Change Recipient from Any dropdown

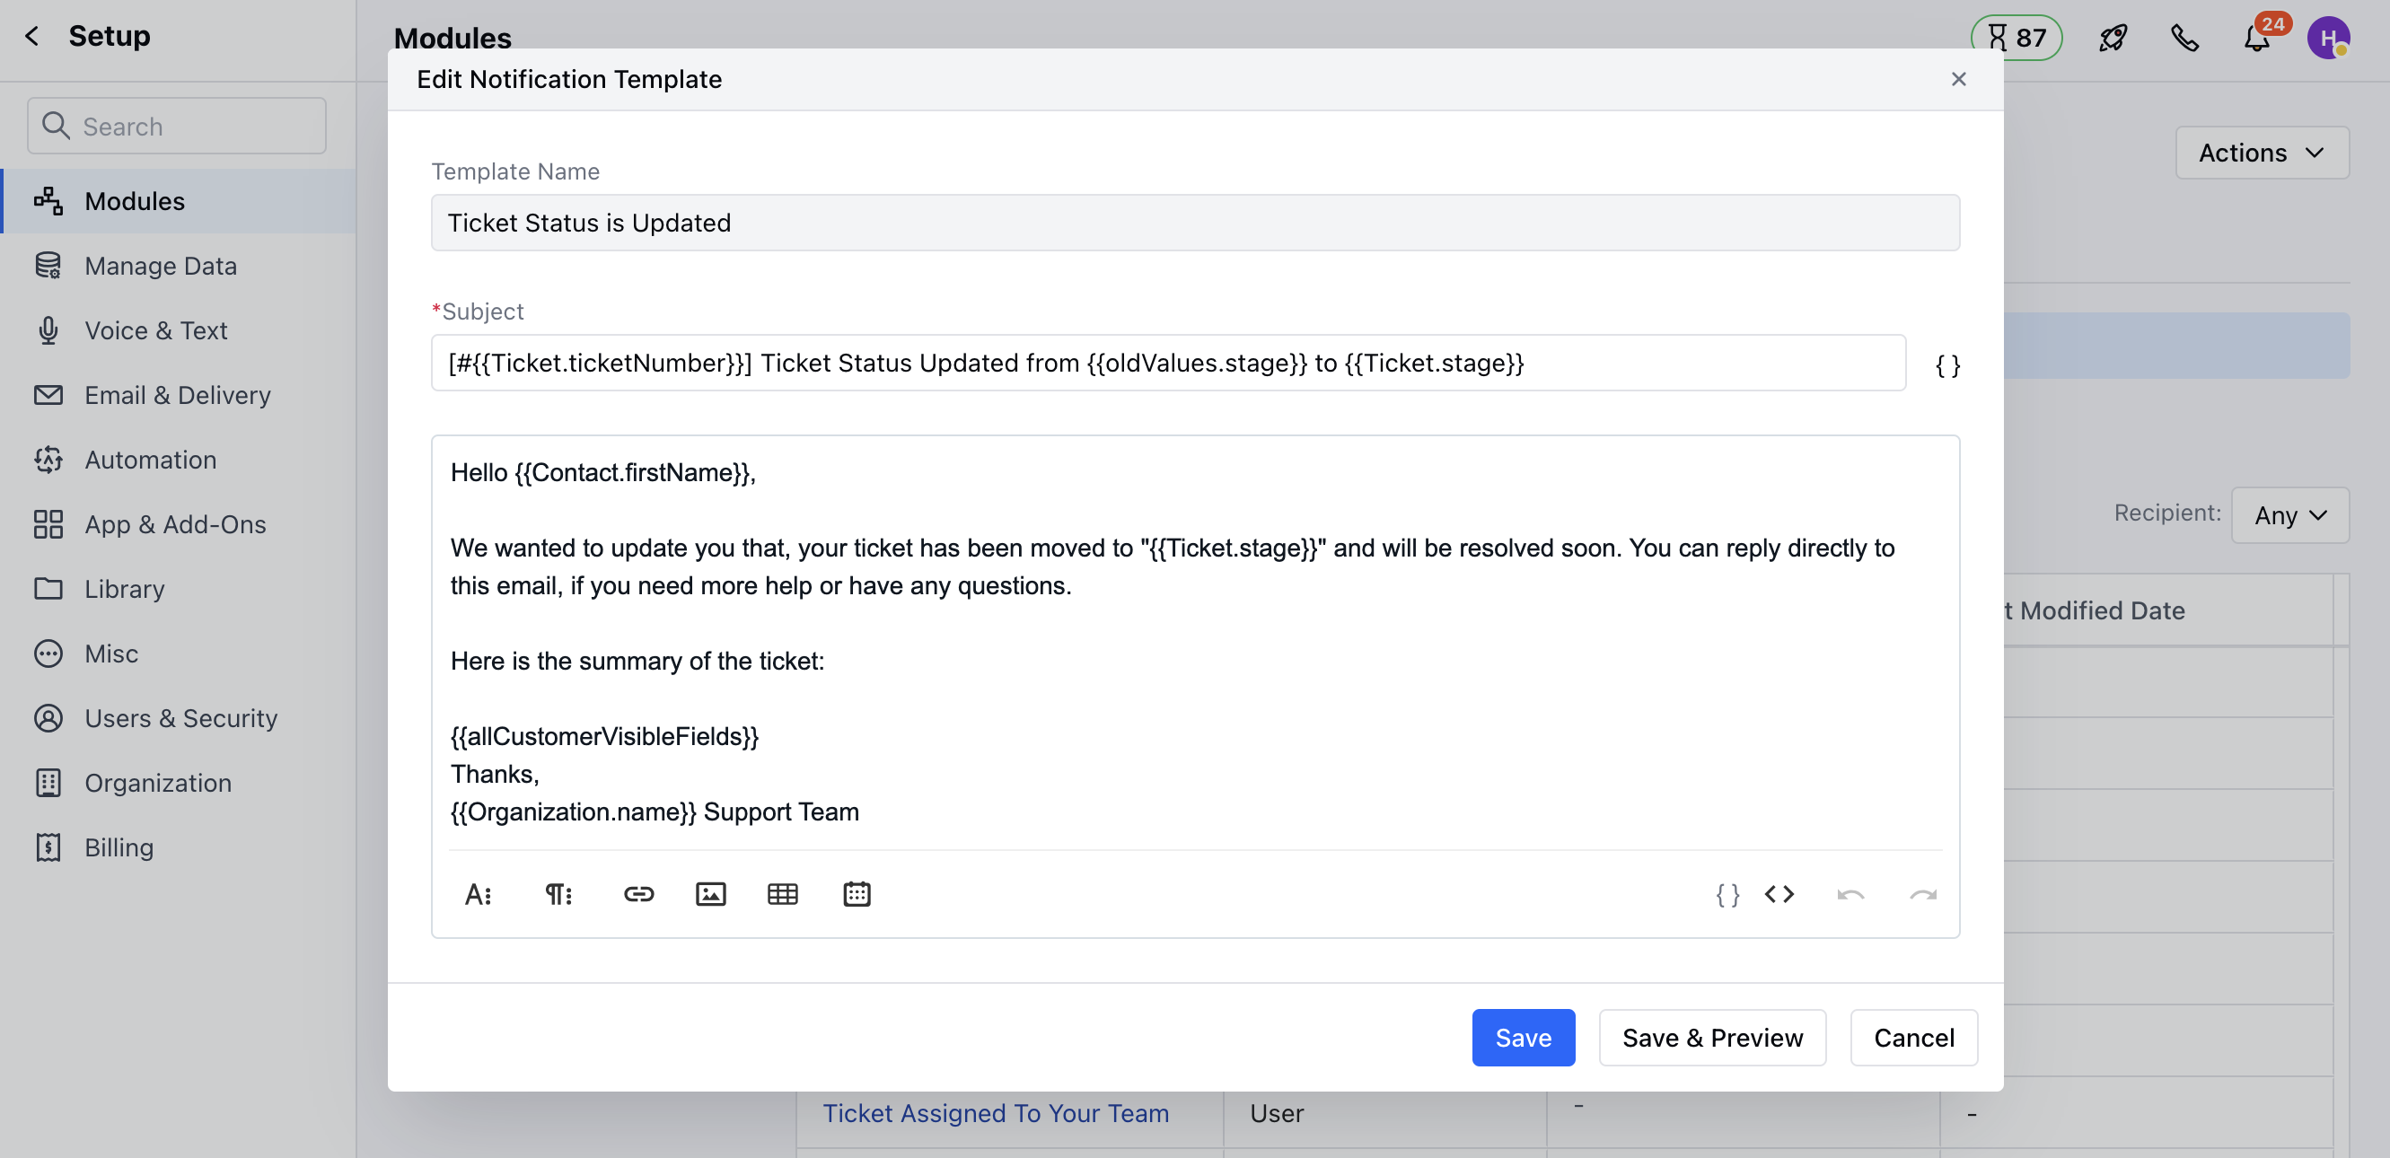[x=2289, y=515]
